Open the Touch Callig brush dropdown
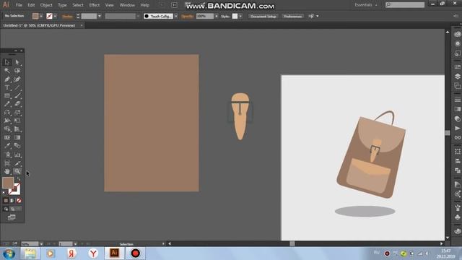Viewport: 462px width, 260px height. click(176, 16)
